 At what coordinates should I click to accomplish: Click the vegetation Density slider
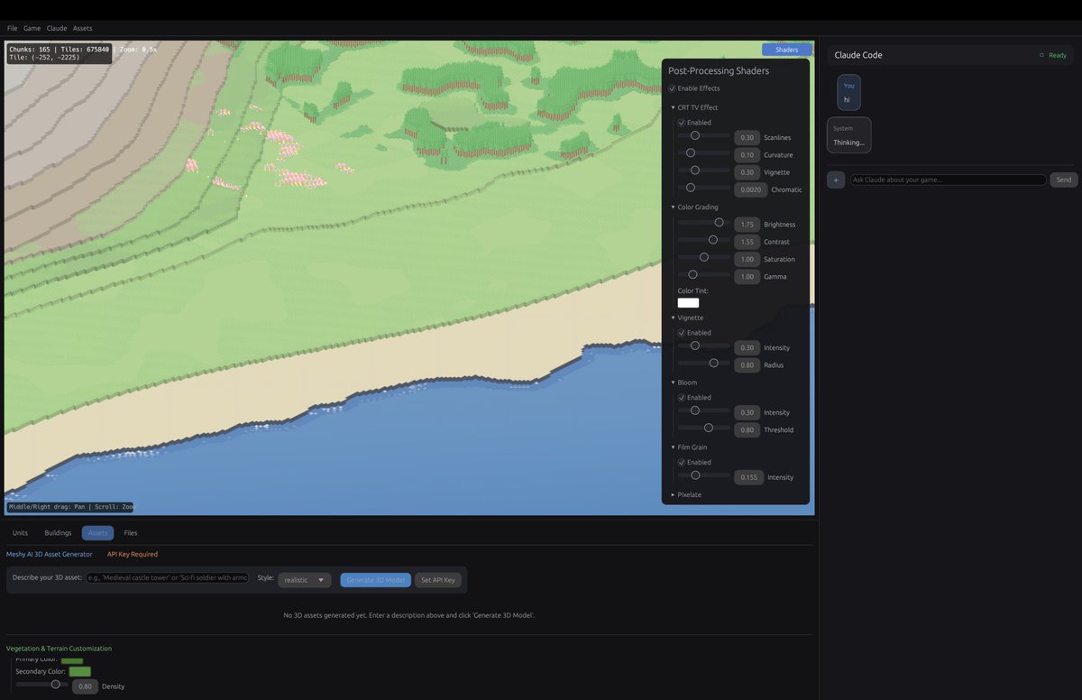pos(42,685)
